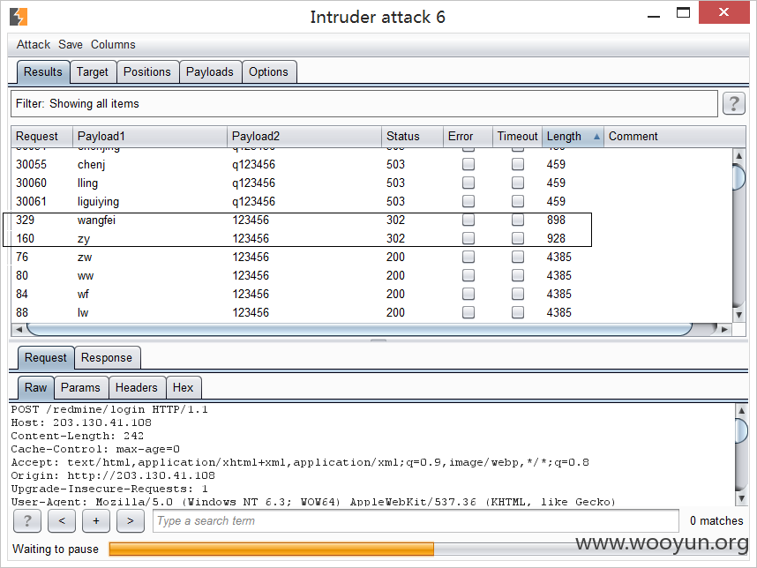
Task: Select the wangfei result row
Action: (x=371, y=220)
